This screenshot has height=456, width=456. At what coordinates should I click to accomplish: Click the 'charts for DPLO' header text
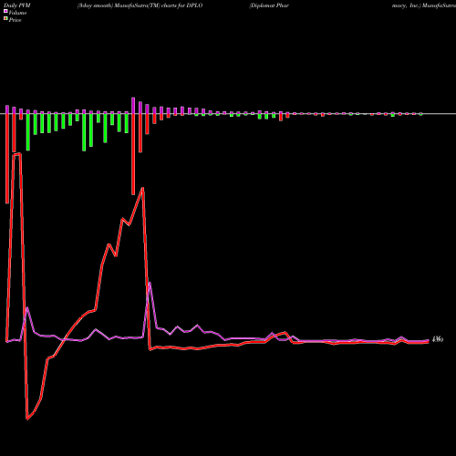pos(181,5)
